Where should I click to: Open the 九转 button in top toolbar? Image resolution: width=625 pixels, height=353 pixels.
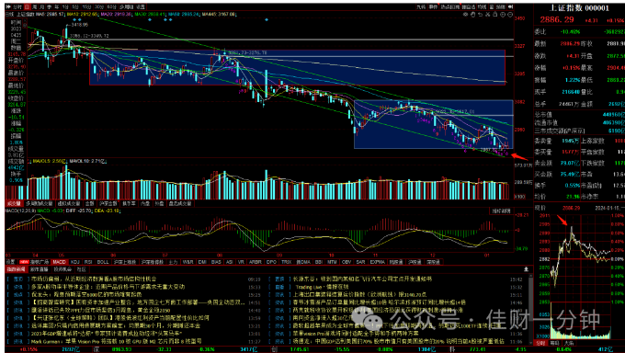pyautogui.click(x=421, y=6)
